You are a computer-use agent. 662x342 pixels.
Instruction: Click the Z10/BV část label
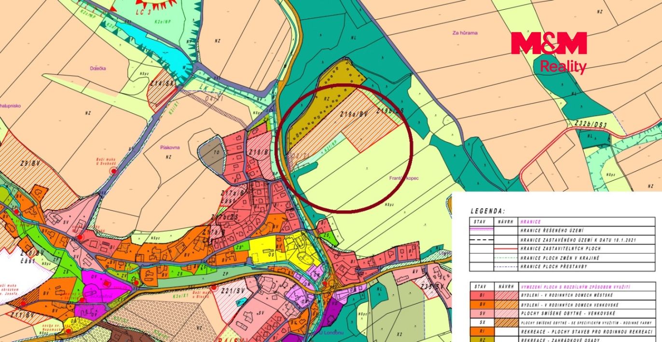pyautogui.click(x=31, y=257)
